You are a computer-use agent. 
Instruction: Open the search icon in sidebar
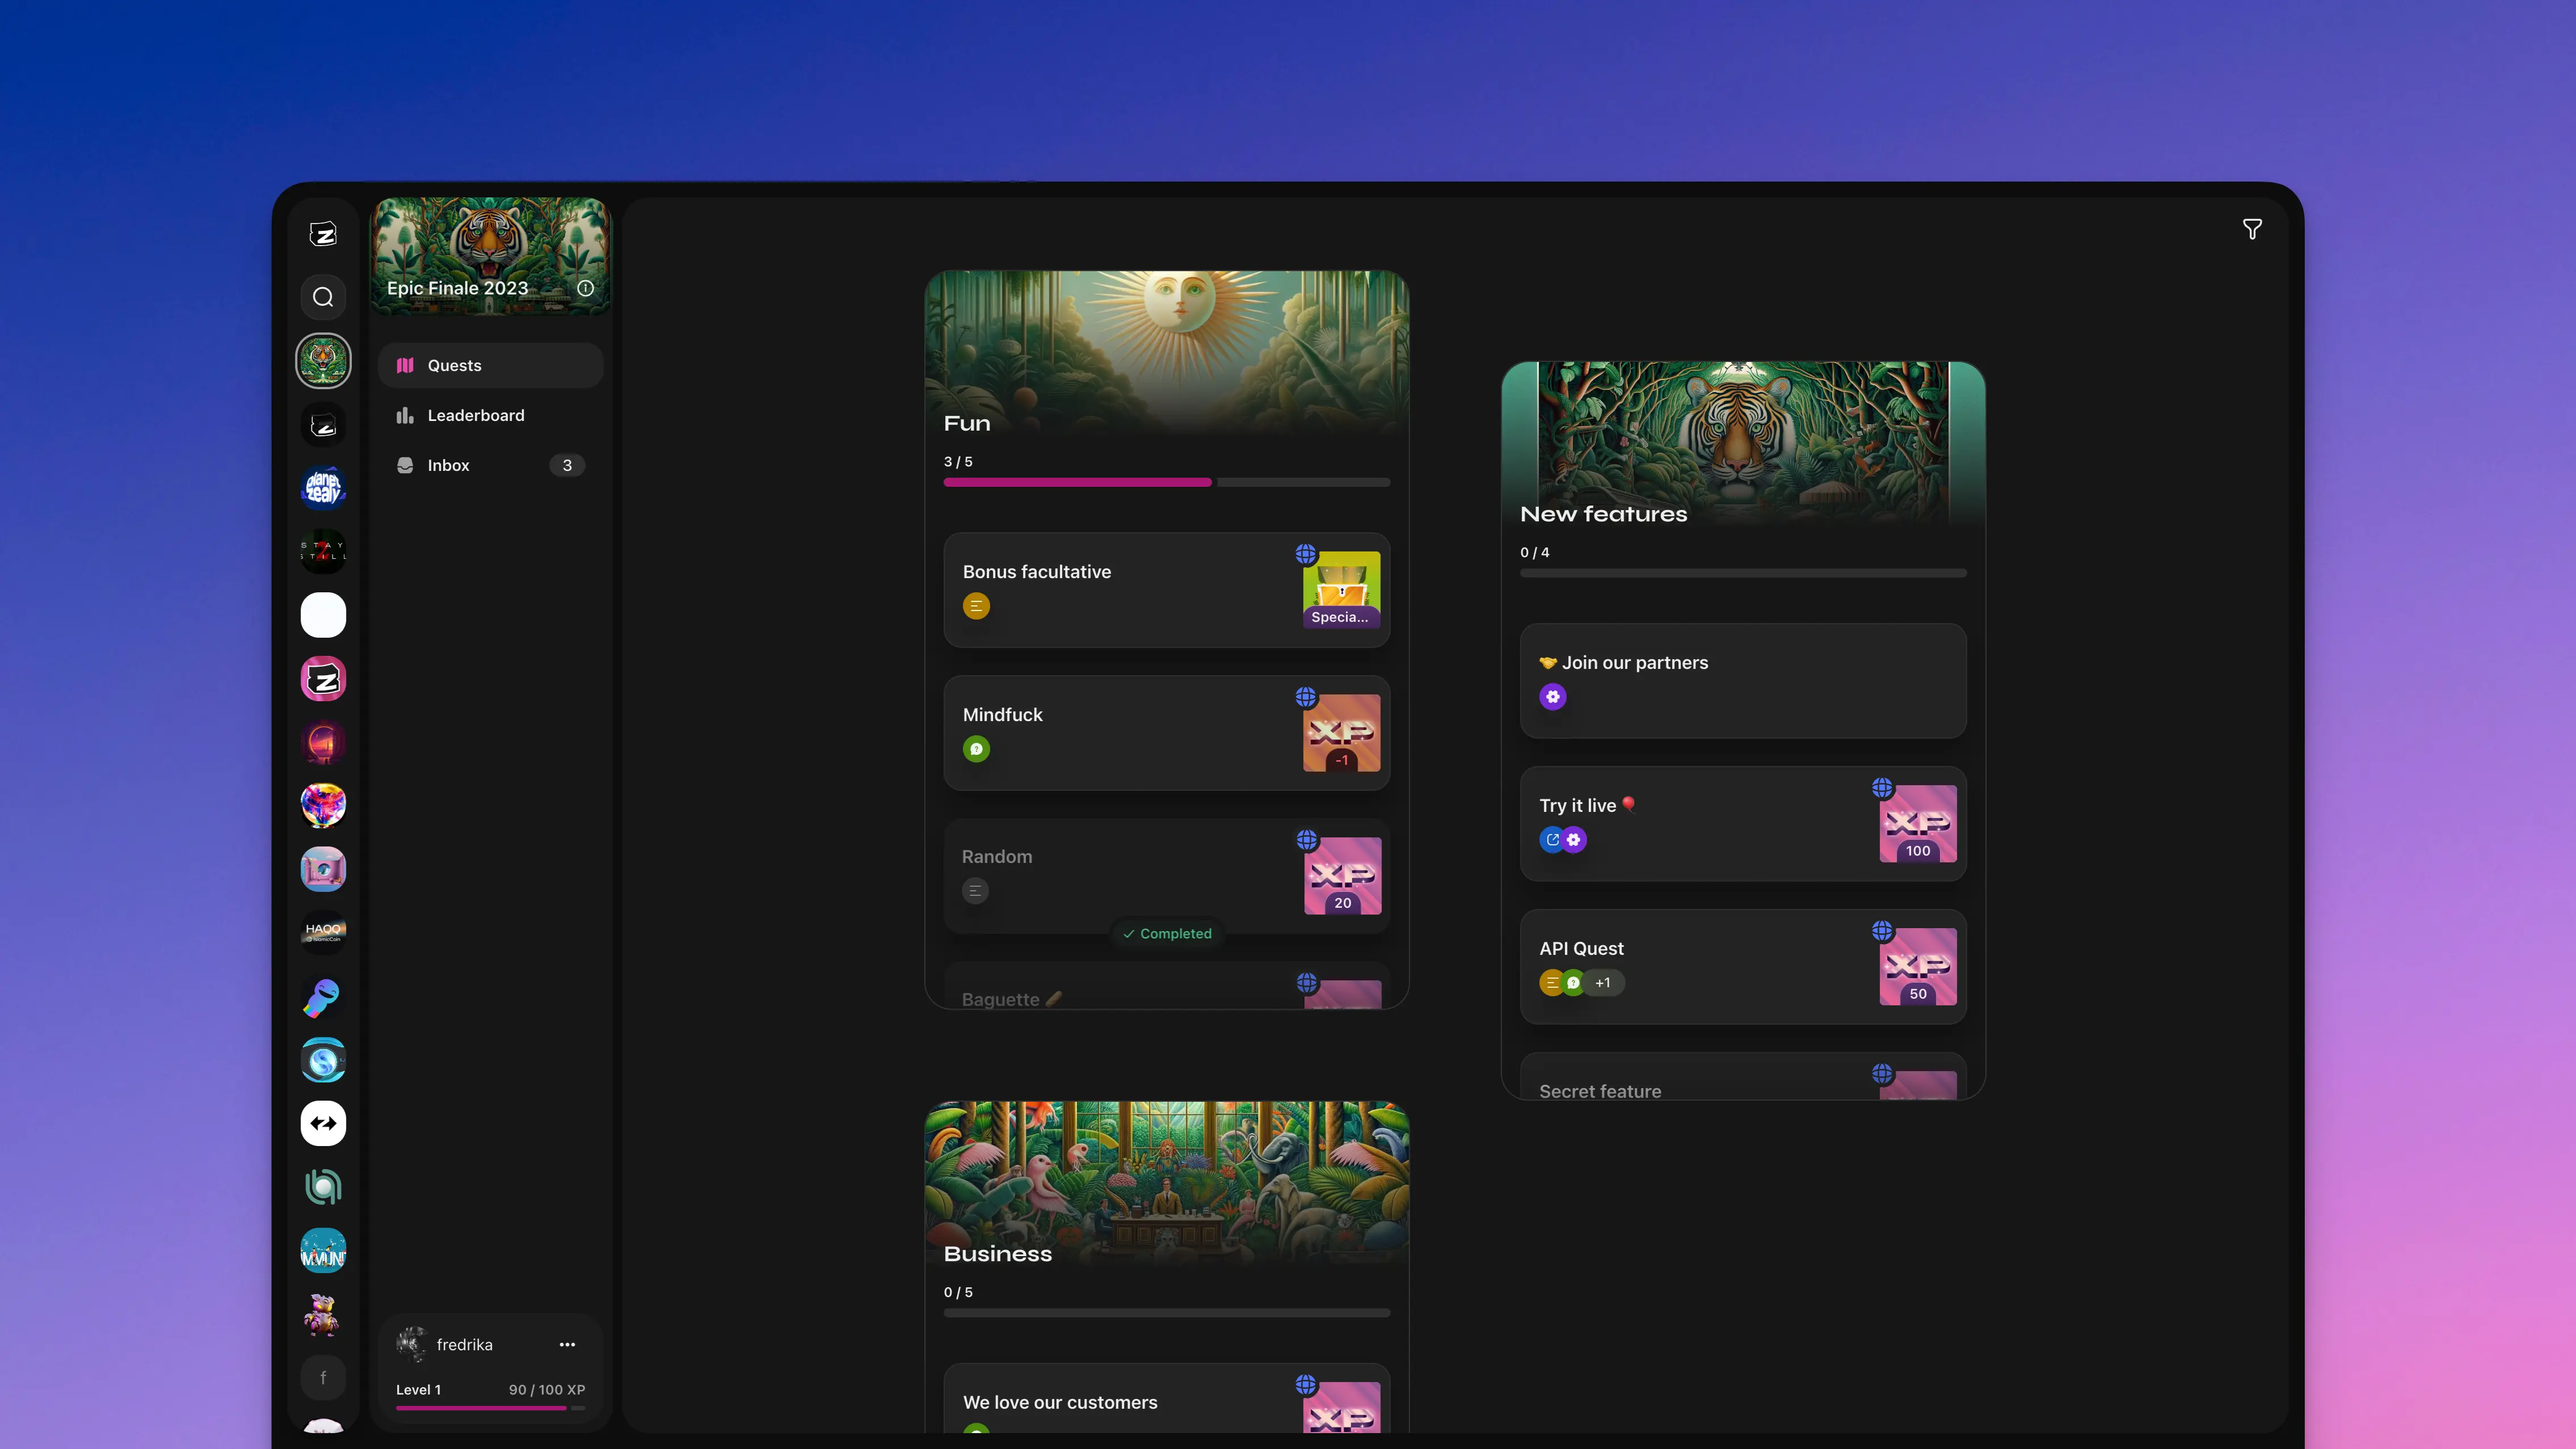[323, 297]
